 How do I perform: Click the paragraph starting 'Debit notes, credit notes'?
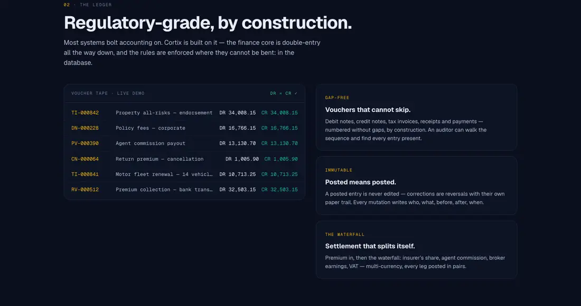tap(406, 130)
